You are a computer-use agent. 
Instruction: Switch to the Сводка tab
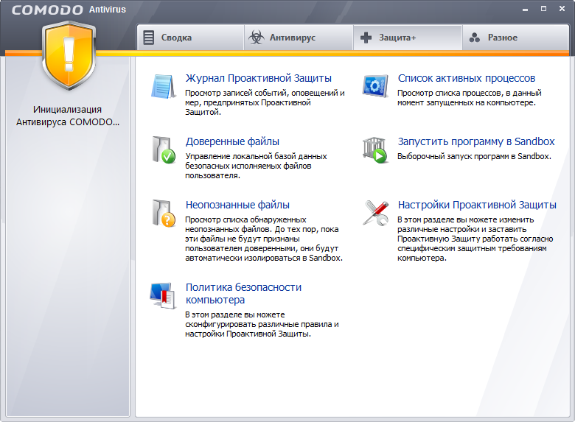click(x=191, y=38)
